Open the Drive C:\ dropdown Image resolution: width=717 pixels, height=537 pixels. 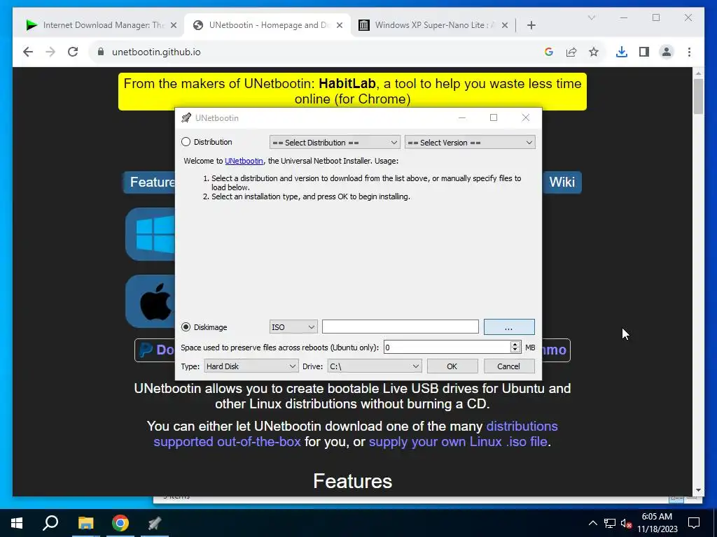coord(374,366)
